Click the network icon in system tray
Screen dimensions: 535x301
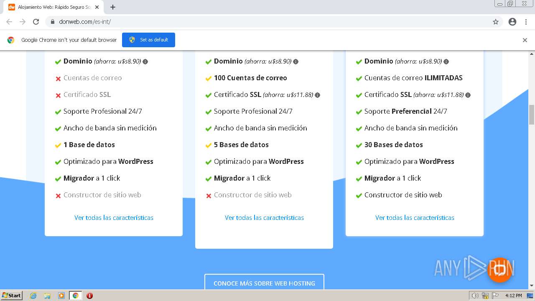(485, 296)
